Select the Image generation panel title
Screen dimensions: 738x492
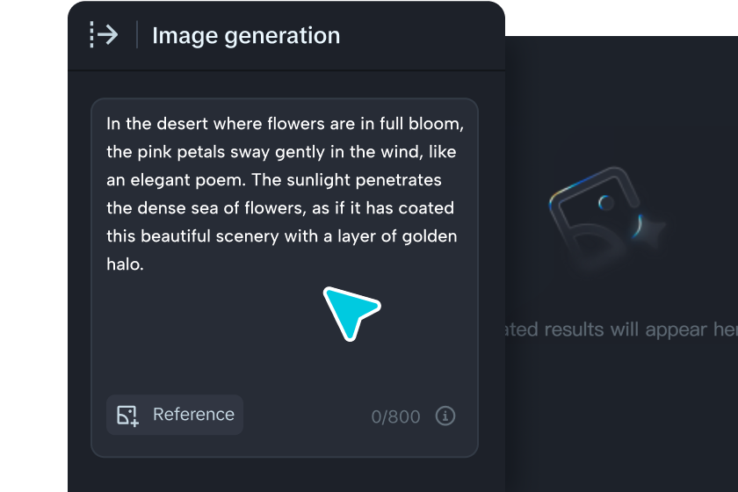(246, 36)
